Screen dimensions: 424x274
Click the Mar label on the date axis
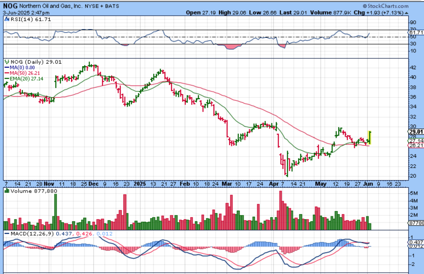point(227,184)
